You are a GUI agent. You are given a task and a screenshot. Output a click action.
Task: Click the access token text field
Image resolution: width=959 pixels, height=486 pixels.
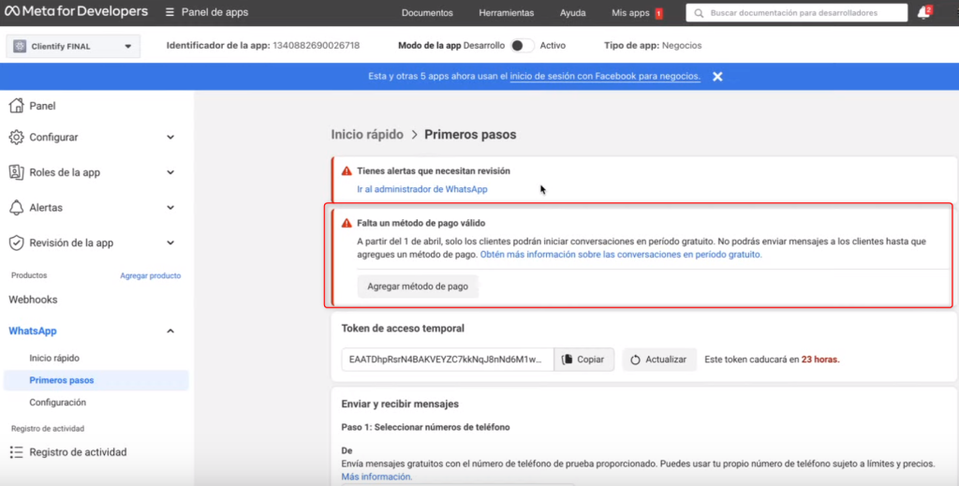(x=448, y=360)
